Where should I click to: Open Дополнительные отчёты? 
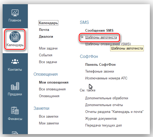(x=104, y=105)
